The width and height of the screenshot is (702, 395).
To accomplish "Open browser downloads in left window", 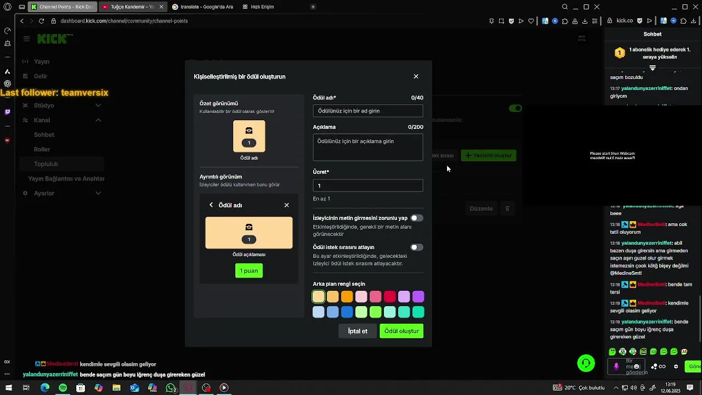I will 585,21.
